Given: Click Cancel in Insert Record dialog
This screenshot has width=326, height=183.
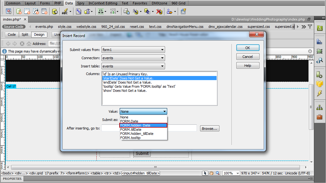Looking at the screenshot, I should (x=248, y=56).
